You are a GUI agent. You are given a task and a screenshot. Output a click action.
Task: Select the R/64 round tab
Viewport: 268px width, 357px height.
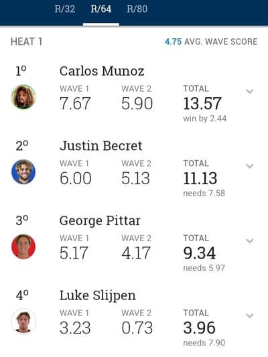[101, 9]
